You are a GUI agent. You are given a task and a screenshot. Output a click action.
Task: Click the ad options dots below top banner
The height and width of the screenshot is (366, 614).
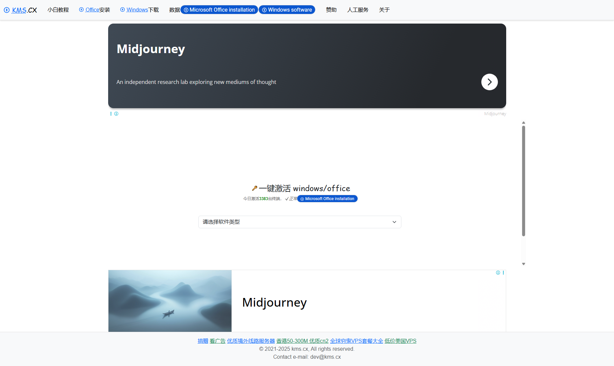click(x=111, y=114)
